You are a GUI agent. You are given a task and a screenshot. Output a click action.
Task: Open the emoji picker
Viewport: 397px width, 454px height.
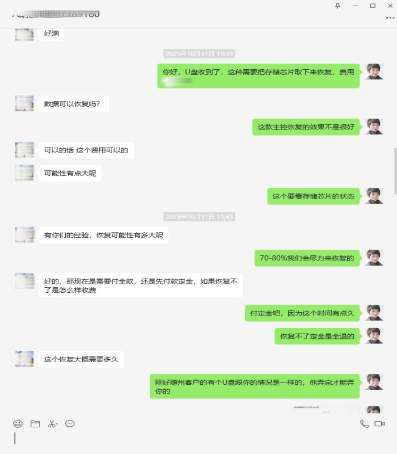point(18,424)
